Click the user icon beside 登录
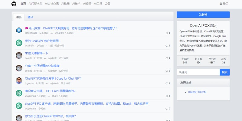The height and width of the screenshot is (121, 242). point(221,4)
